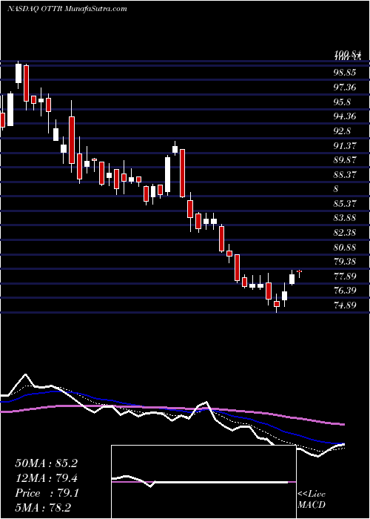The width and height of the screenshot is (370, 519).
Task: Select the 88.37 price axis label
Action: point(345,174)
